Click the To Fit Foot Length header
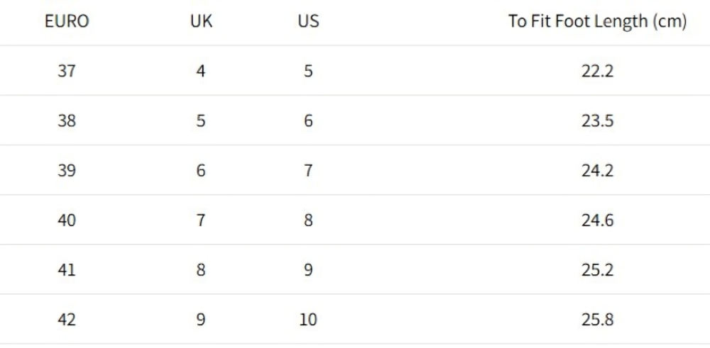Screen dimensions: 710x348 point(597,21)
